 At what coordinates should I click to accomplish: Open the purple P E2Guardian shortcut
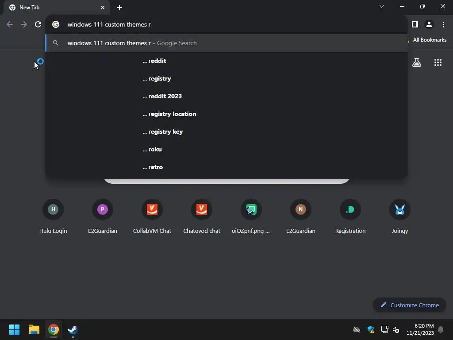(x=103, y=217)
